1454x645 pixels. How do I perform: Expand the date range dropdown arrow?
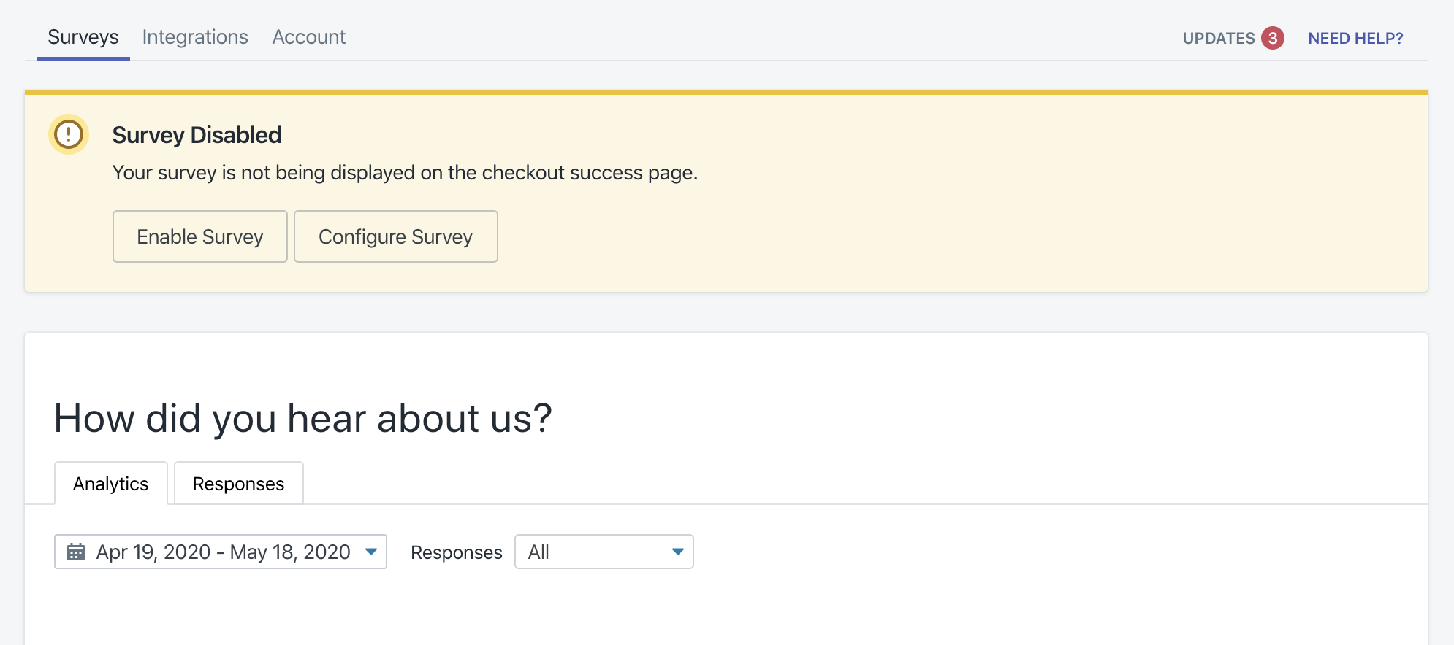point(371,552)
